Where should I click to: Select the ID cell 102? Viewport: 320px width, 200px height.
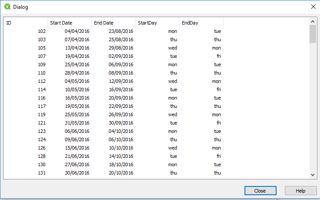42,31
